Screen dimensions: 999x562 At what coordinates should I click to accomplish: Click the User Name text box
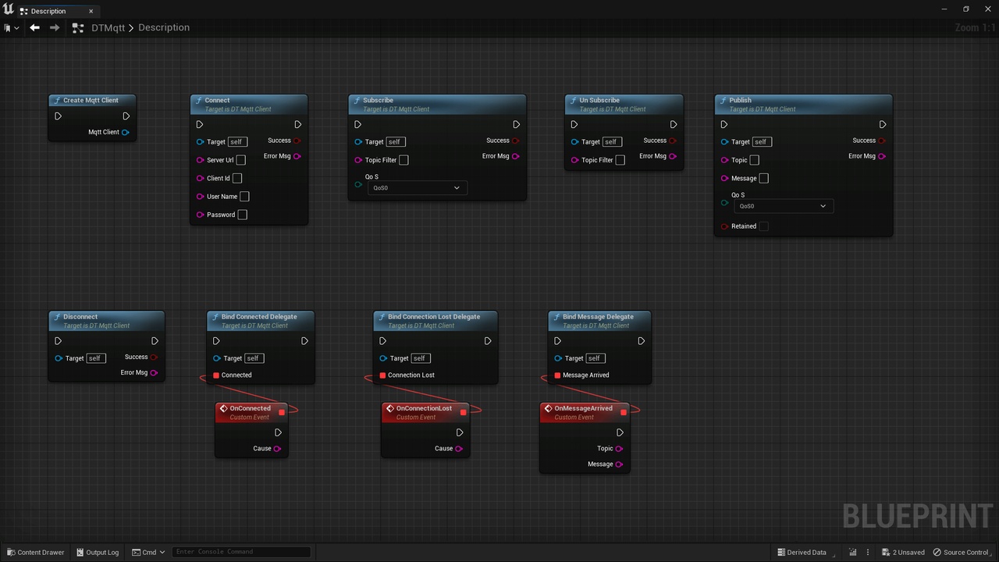coord(244,197)
